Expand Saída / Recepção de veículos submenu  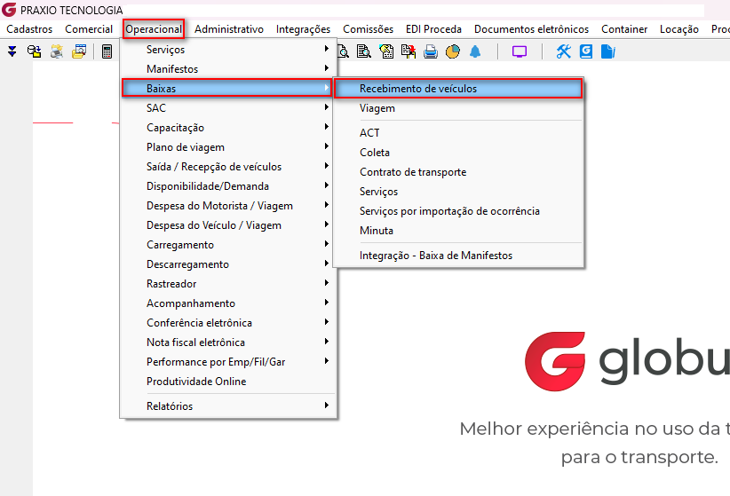pyautogui.click(x=228, y=167)
